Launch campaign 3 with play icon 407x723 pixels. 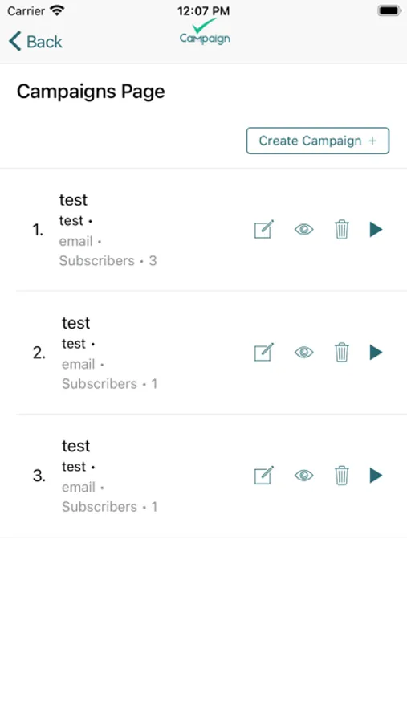(376, 476)
